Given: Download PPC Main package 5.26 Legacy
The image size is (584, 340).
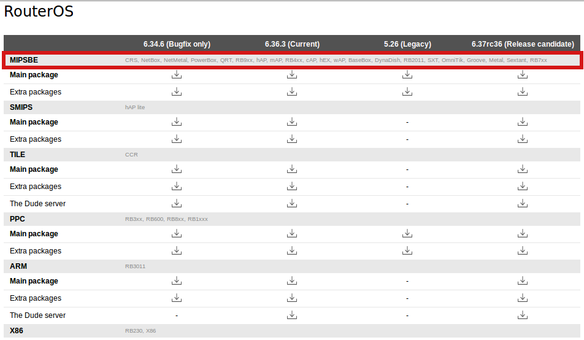Looking at the screenshot, I should coord(407,234).
